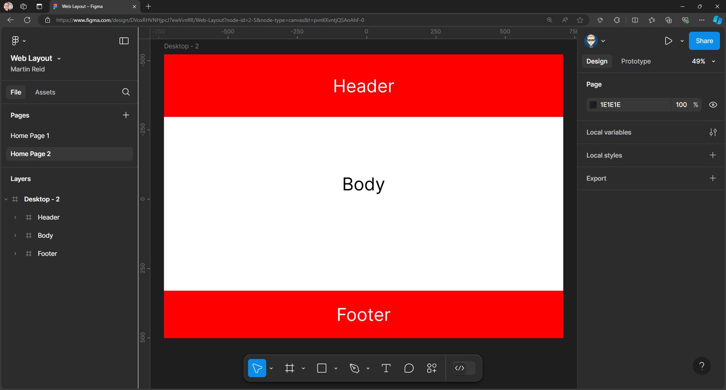Click the Body frame layer icon

pos(29,235)
